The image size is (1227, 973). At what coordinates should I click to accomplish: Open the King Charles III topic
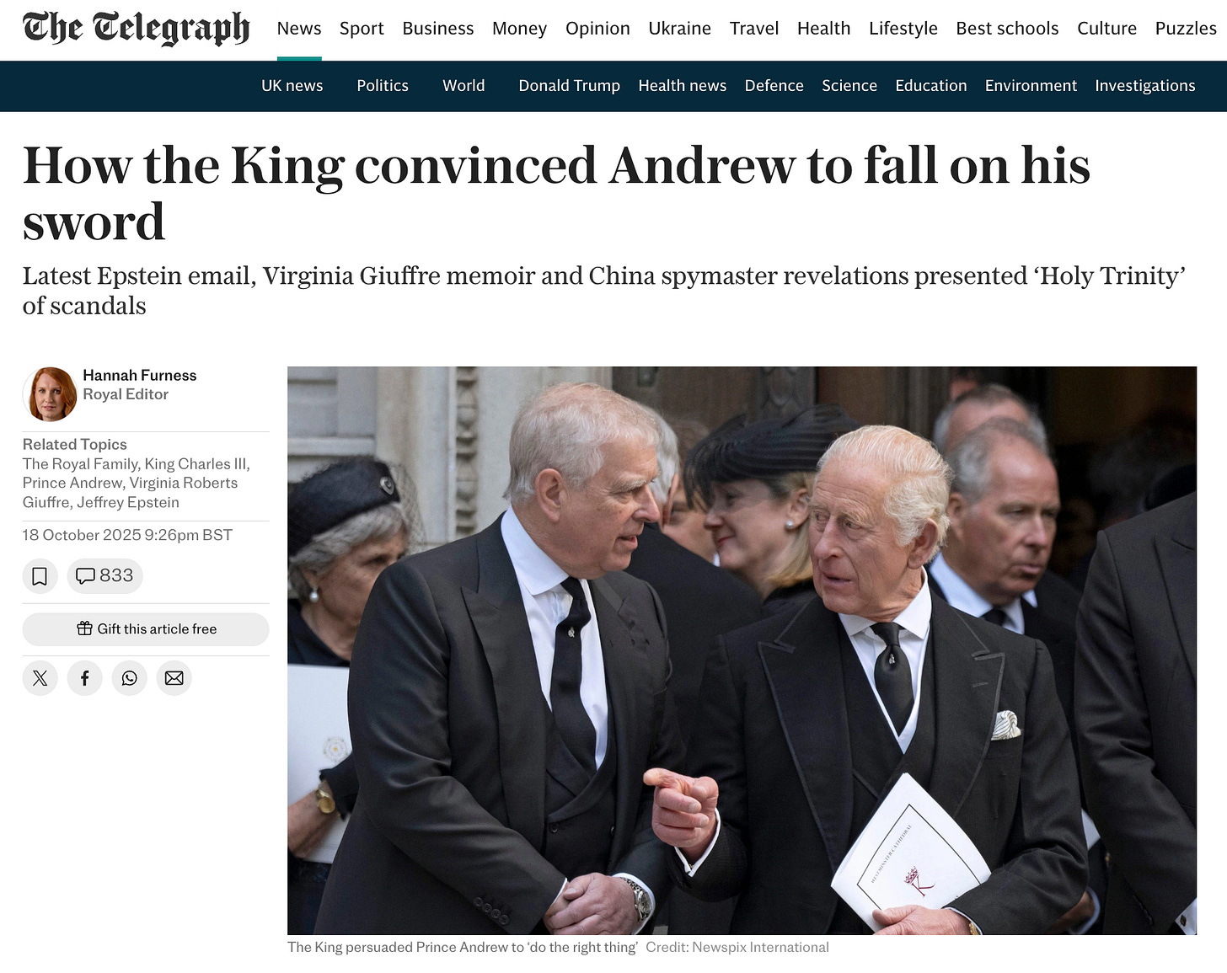click(x=196, y=464)
